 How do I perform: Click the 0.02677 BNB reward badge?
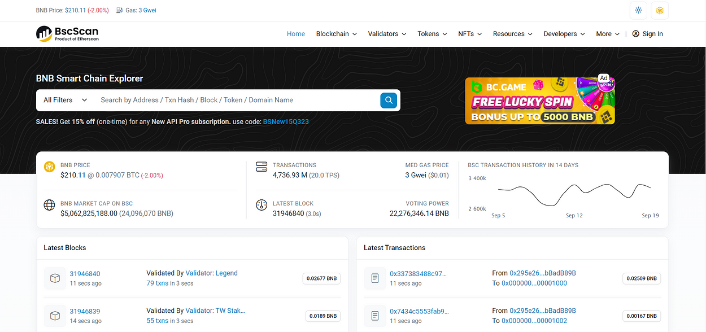coord(321,278)
